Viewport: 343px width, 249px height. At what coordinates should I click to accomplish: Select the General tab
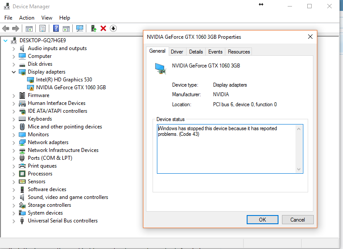pyautogui.click(x=157, y=51)
